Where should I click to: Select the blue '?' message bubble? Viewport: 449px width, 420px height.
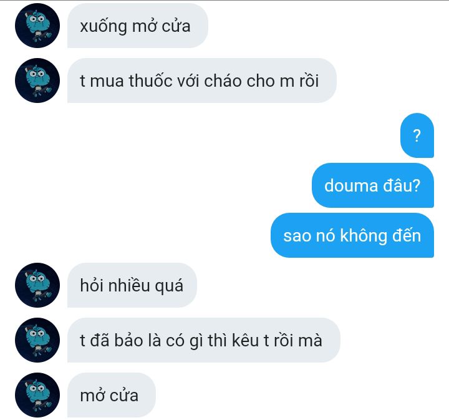coord(417,135)
